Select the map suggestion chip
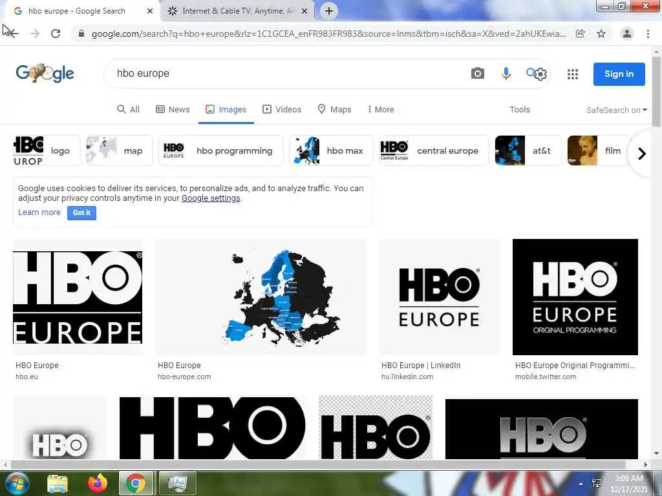 119,150
